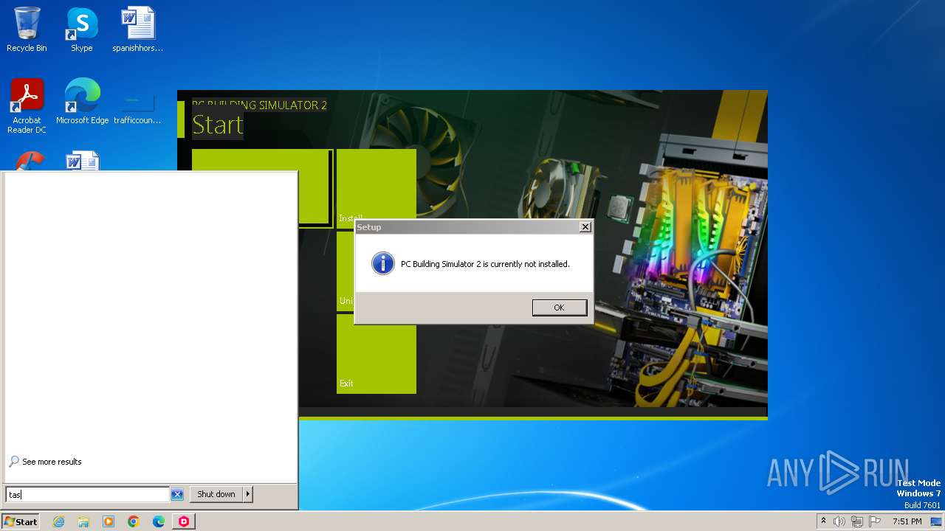Close the Setup dialog window
The image size is (945, 531).
coord(585,227)
